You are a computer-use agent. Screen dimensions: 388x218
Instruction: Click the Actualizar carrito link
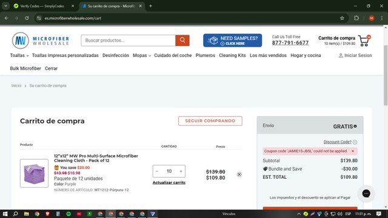(169, 182)
